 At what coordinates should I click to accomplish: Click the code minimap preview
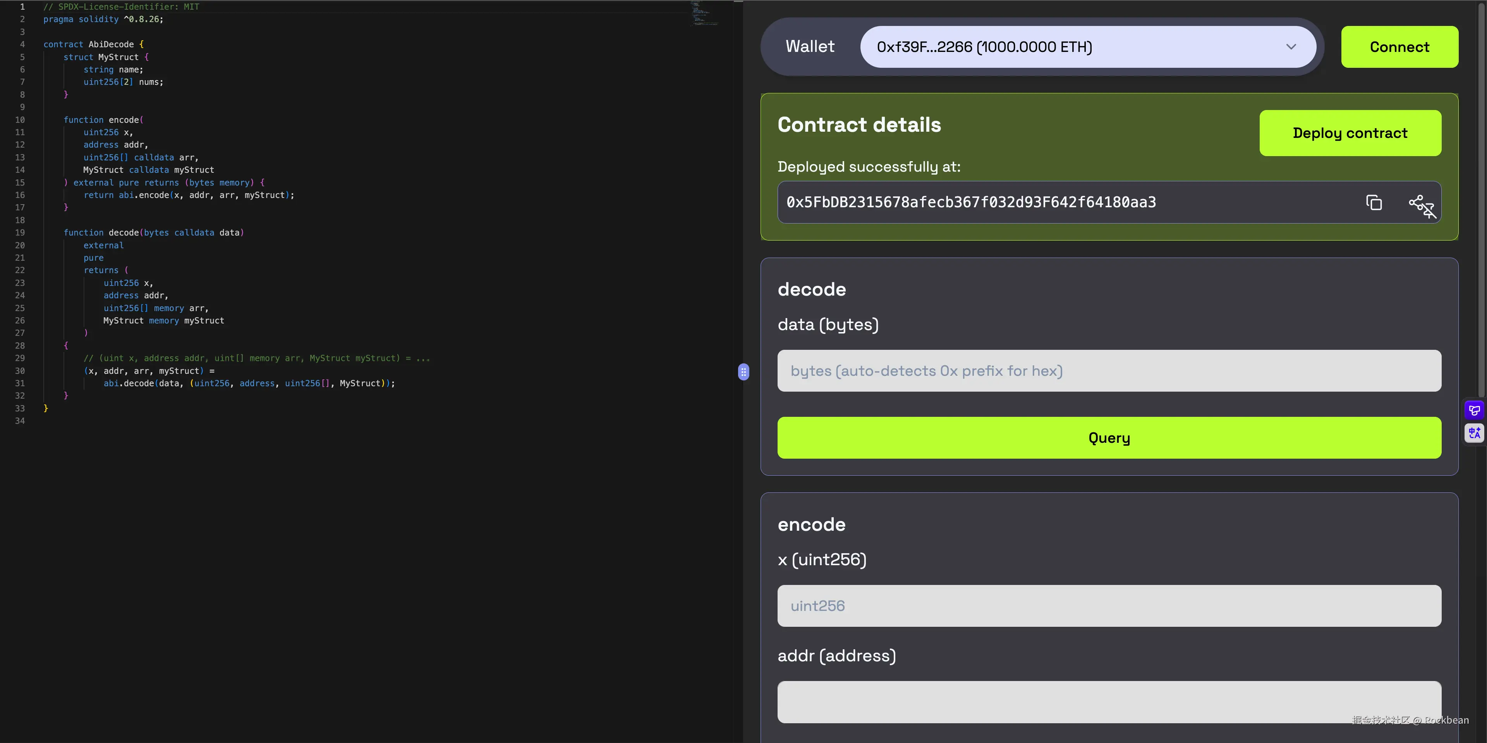click(x=704, y=13)
